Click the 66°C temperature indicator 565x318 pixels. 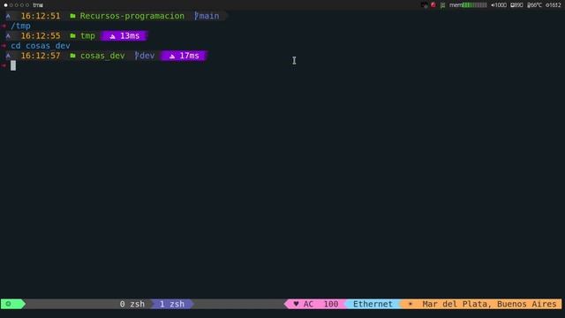pyautogui.click(x=534, y=5)
